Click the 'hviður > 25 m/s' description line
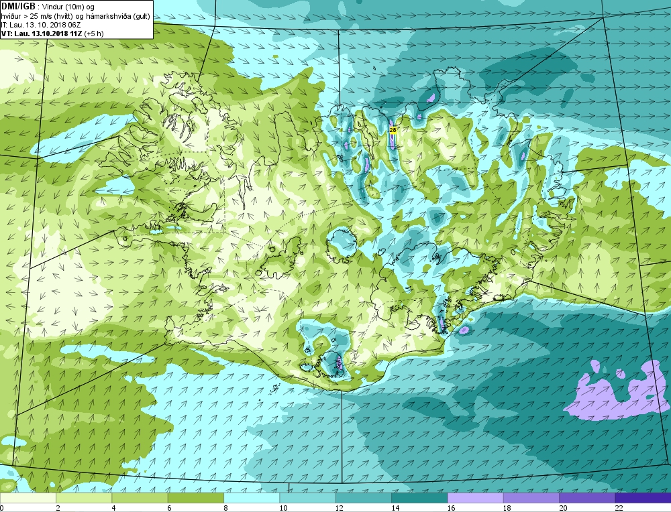Screen dimensions: 671x512 click(75, 16)
